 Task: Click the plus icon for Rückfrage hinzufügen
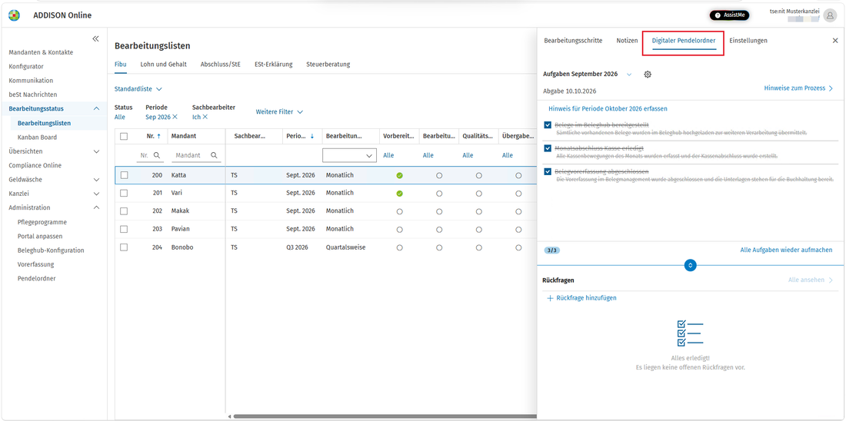click(x=551, y=298)
